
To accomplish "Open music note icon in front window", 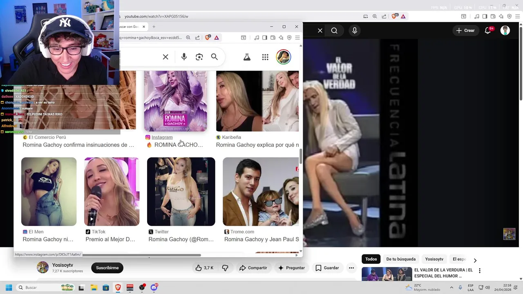I will click(257, 38).
